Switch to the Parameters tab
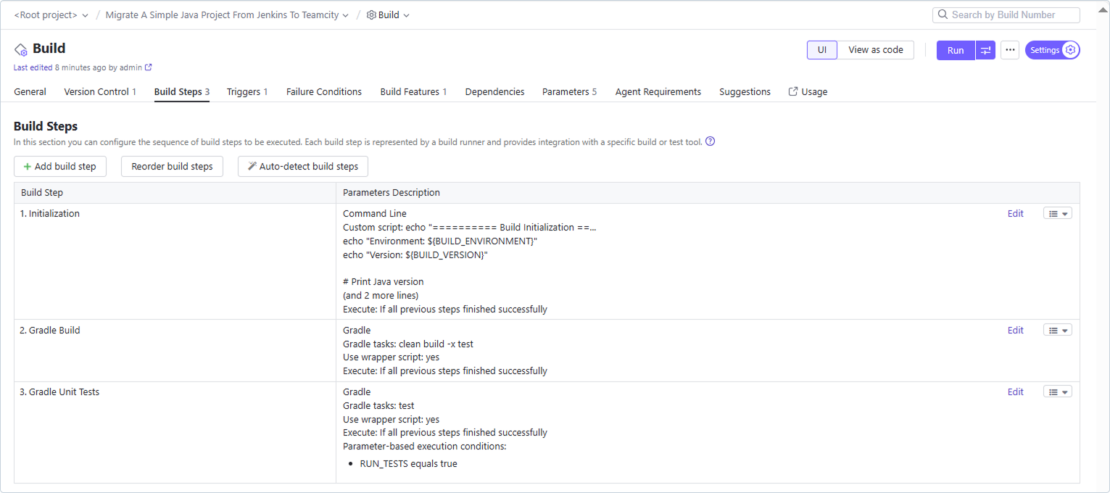 [568, 92]
